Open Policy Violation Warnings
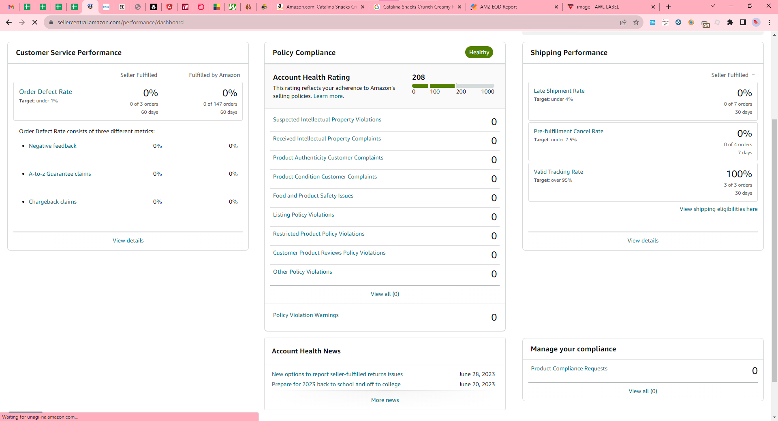The width and height of the screenshot is (778, 421). click(306, 315)
